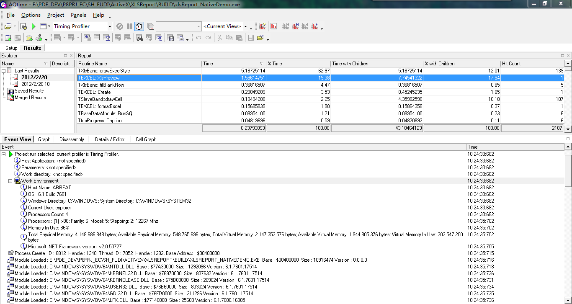This screenshot has width=572, height=304.
Task: Click the red bar chart toolbar icon
Action: pyautogui.click(x=274, y=26)
